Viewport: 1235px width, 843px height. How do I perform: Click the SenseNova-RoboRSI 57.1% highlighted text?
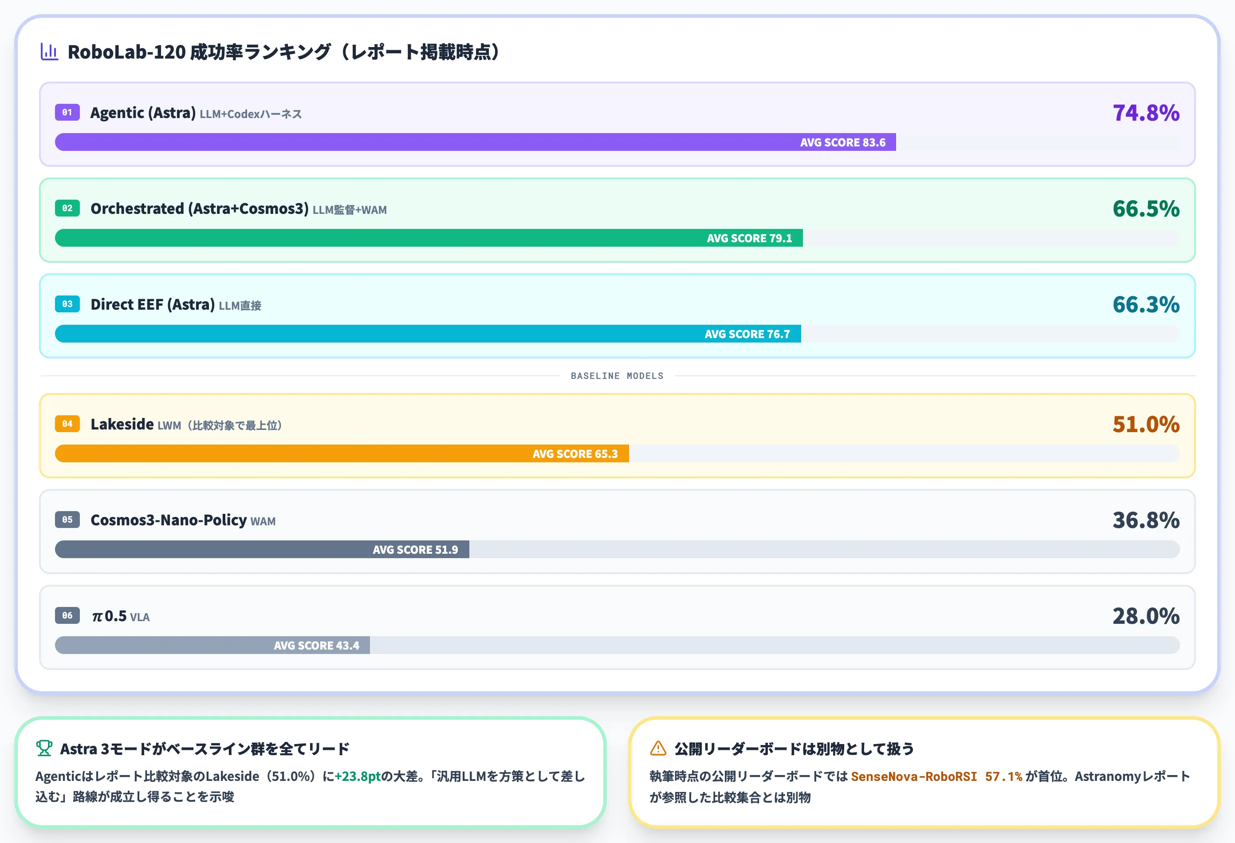[x=936, y=776]
